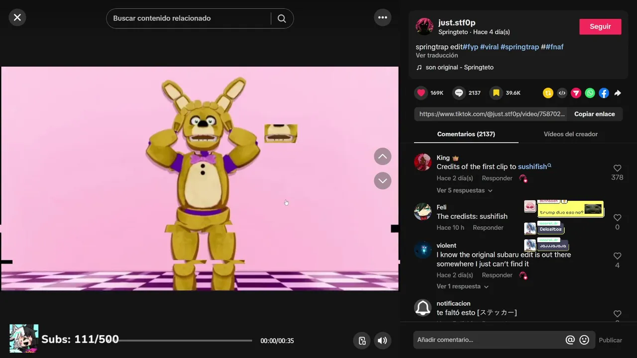The image size is (637, 358).
Task: Send to friends via red paper plane icon
Action: tap(576, 93)
